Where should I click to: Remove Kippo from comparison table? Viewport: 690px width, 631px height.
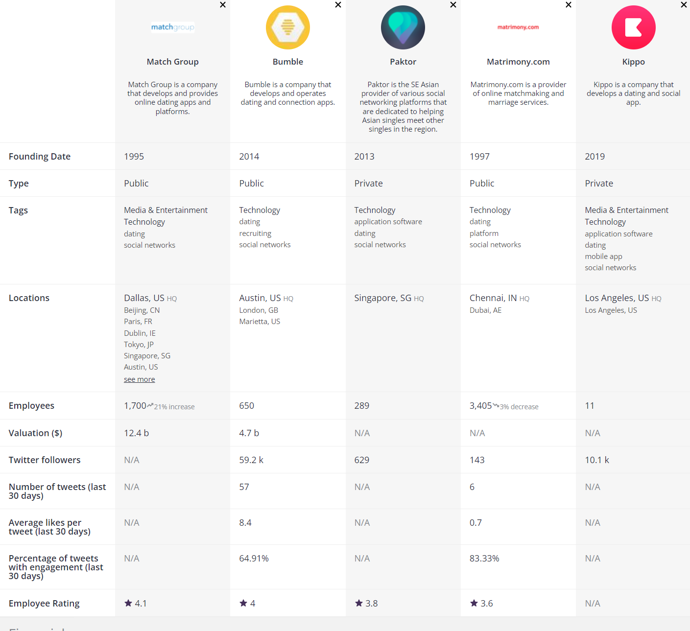pos(684,5)
